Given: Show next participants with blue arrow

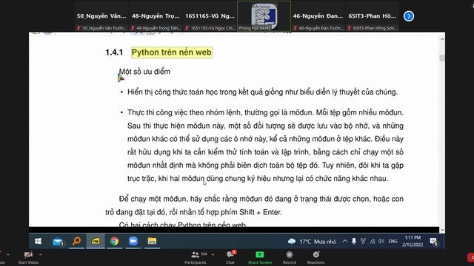Looking at the screenshot, I should point(409,16).
